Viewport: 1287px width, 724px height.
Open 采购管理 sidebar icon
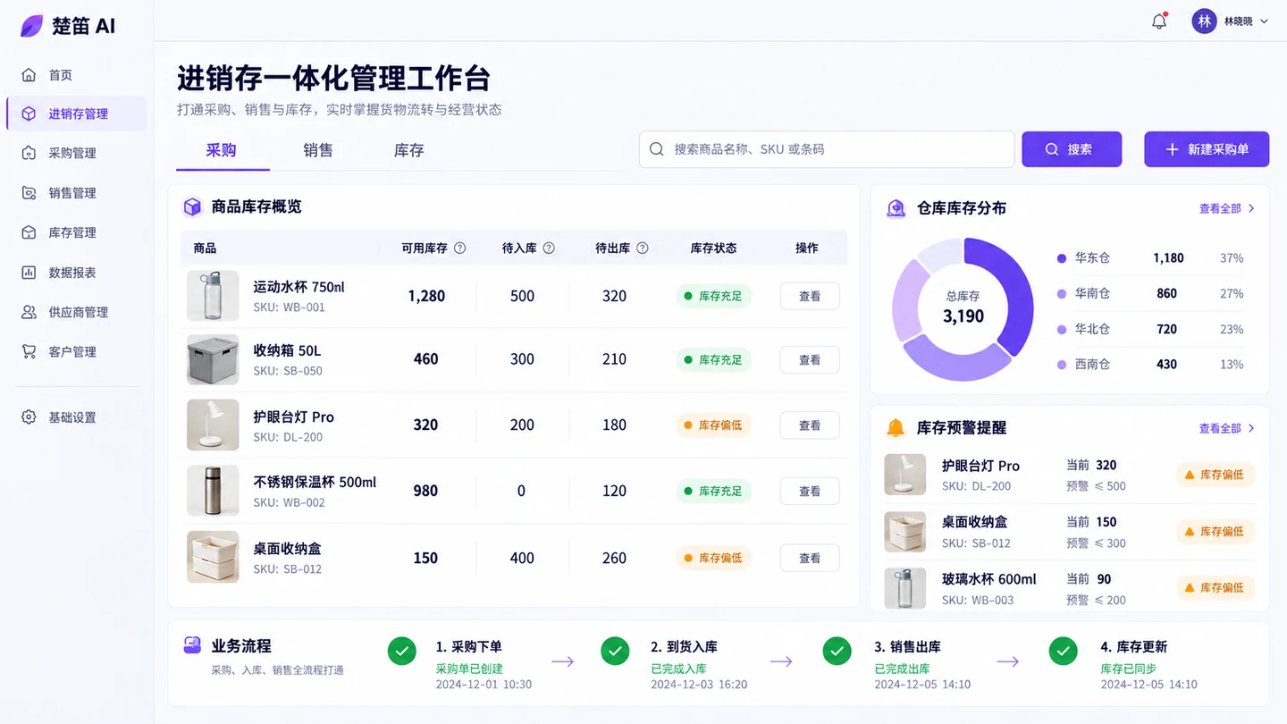(x=29, y=153)
